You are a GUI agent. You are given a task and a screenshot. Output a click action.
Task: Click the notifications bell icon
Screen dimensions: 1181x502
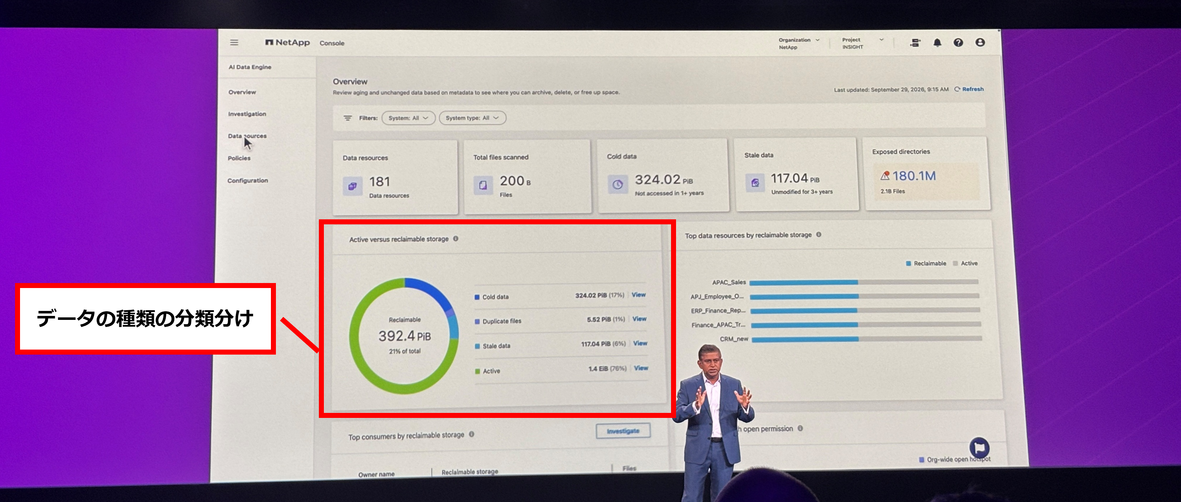937,43
